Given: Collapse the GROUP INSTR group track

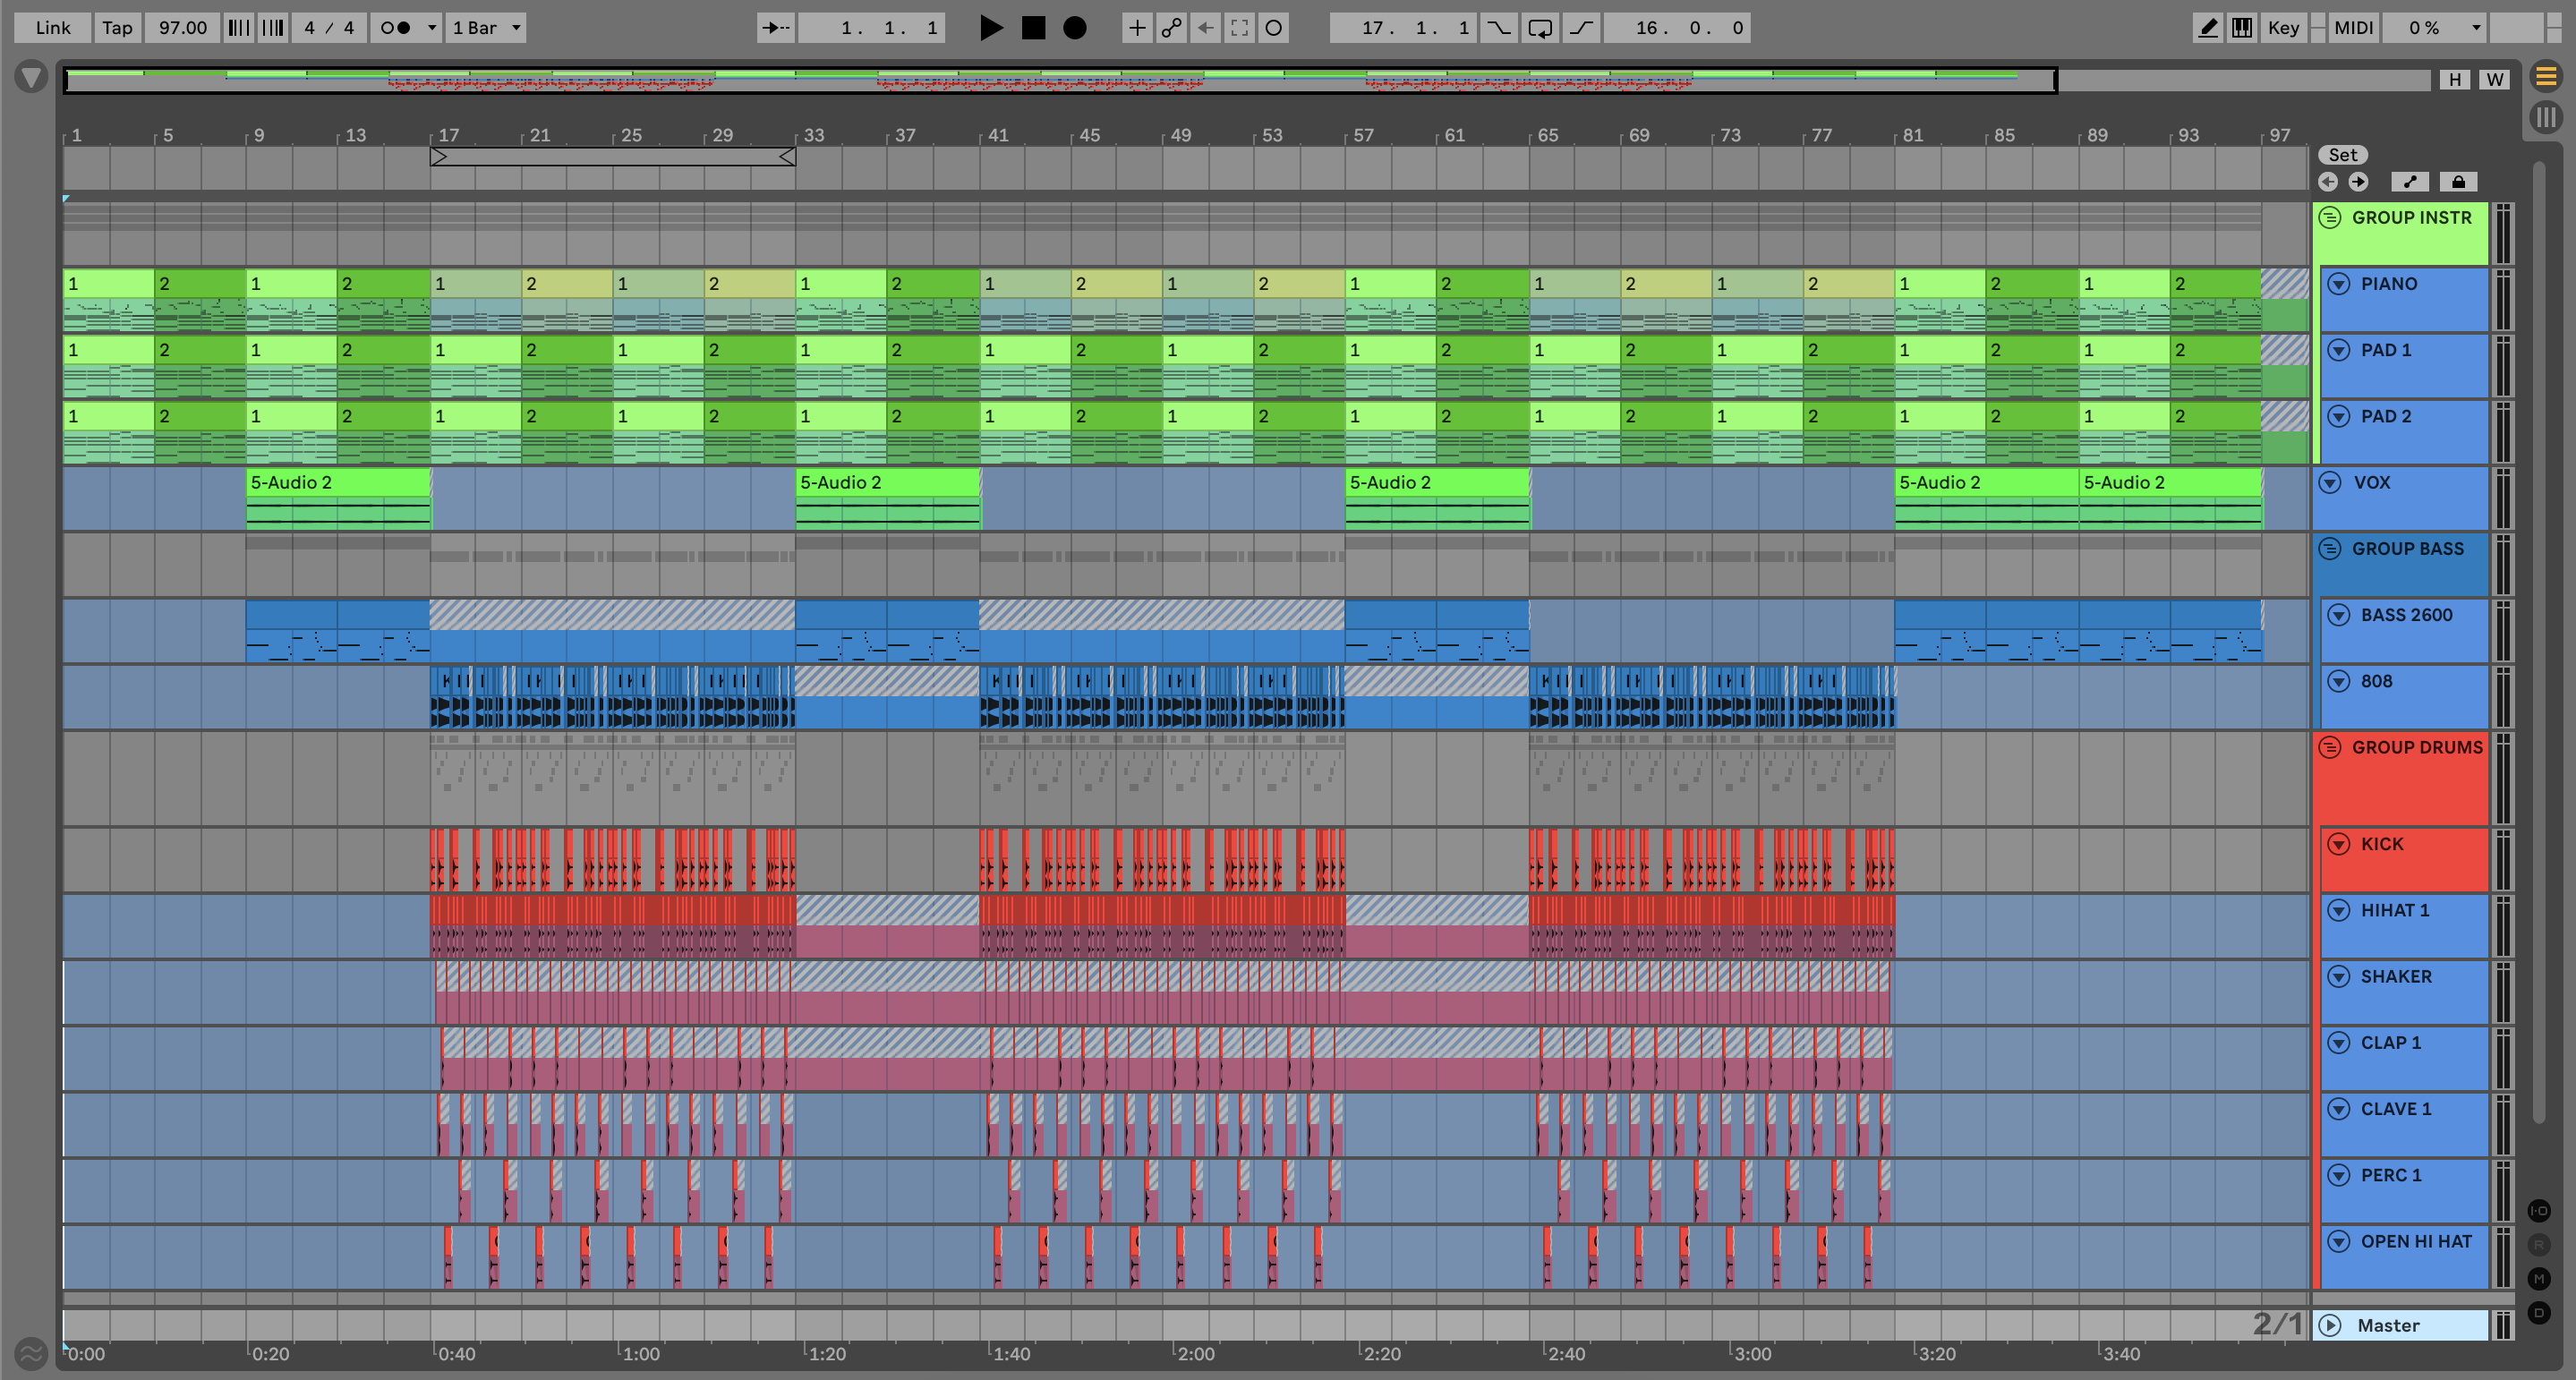Looking at the screenshot, I should pos(2330,217).
